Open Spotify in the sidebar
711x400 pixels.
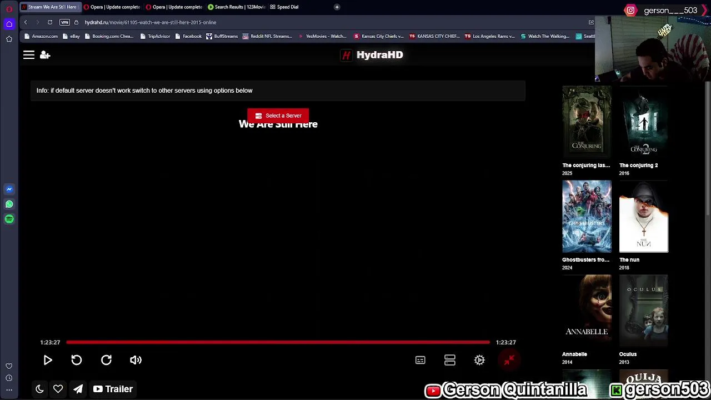pos(9,219)
